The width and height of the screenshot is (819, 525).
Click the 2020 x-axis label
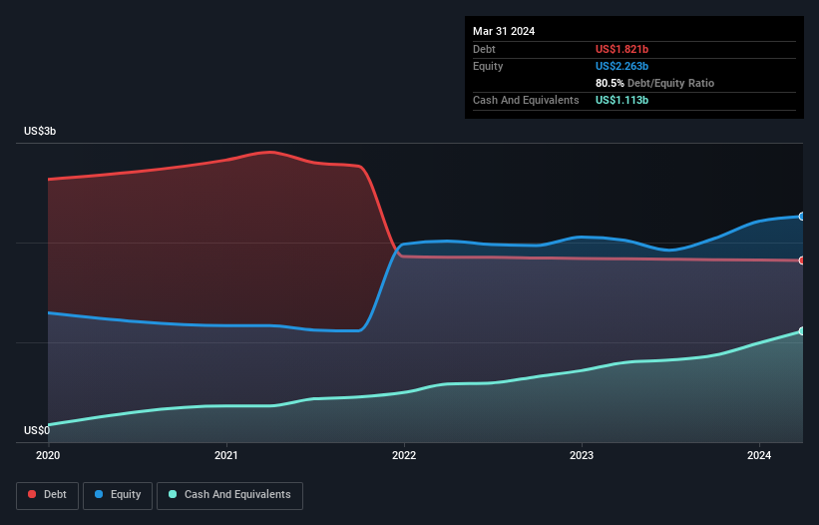48,455
